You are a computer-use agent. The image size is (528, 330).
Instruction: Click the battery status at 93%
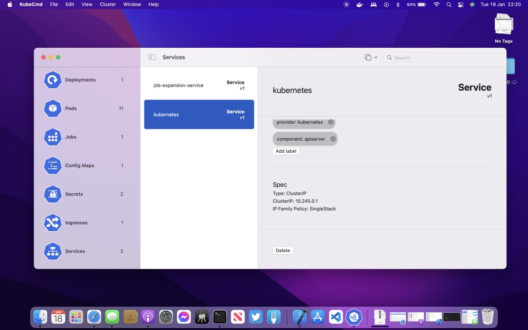(x=416, y=4)
